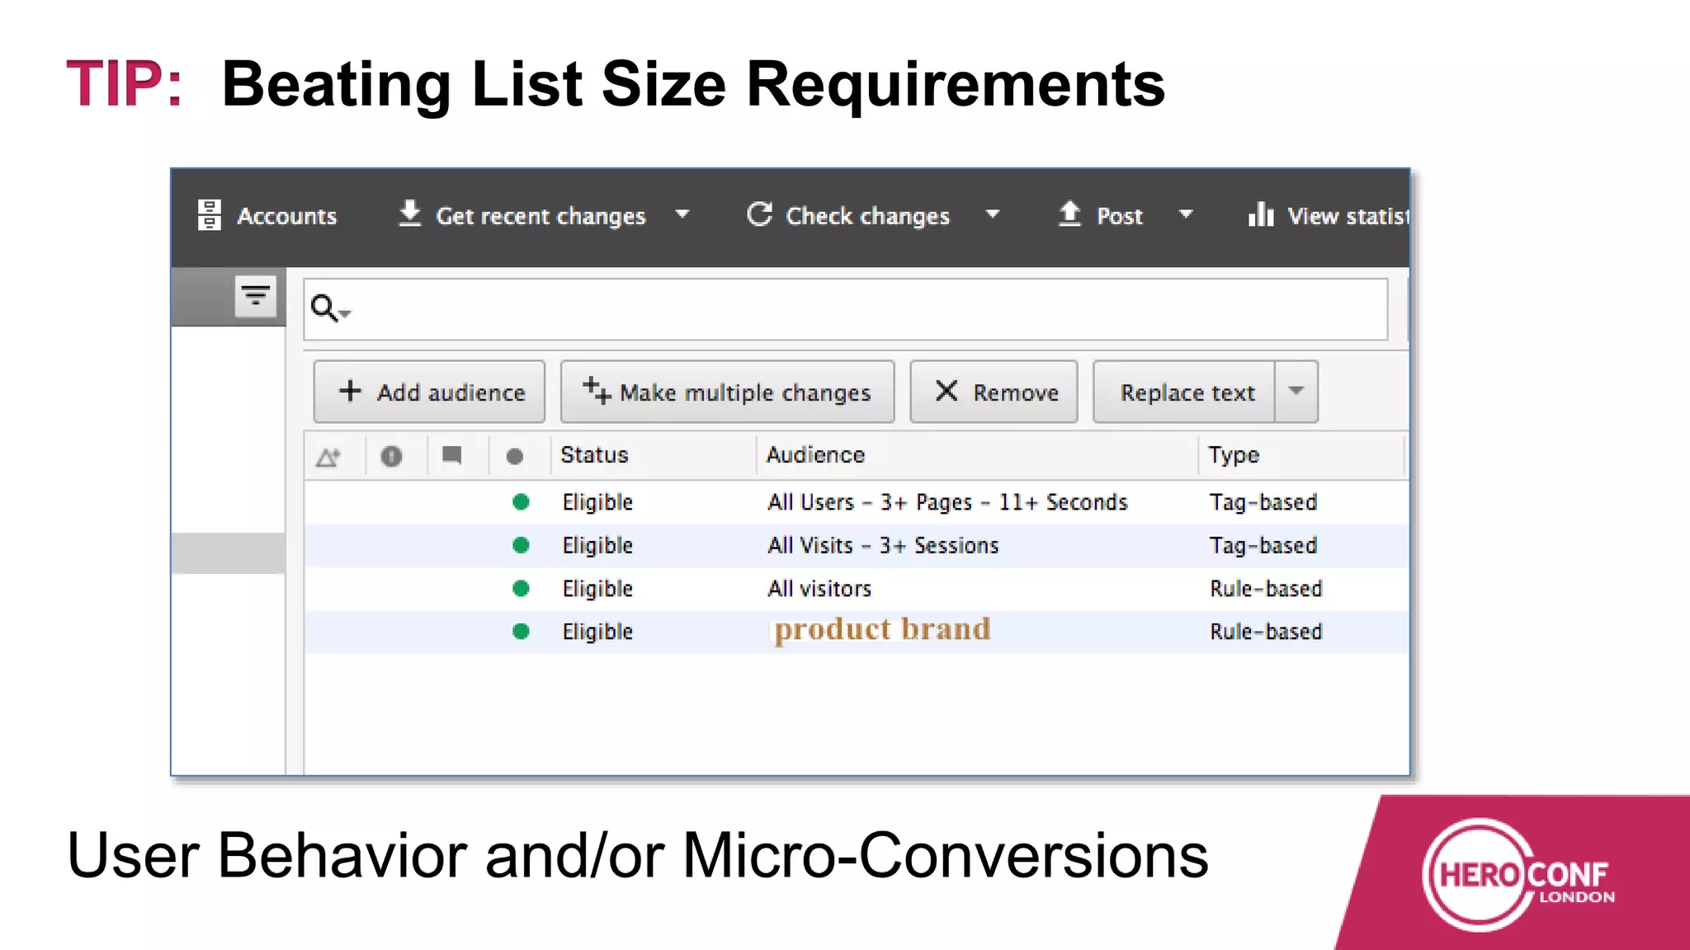Select 'All Visits – 3+ Sessions' audience

(x=883, y=545)
